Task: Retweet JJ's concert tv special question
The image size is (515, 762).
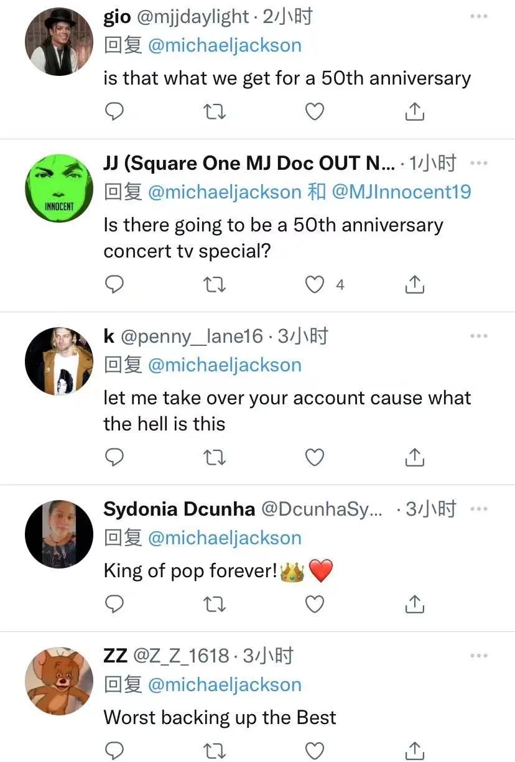Action: (x=215, y=285)
